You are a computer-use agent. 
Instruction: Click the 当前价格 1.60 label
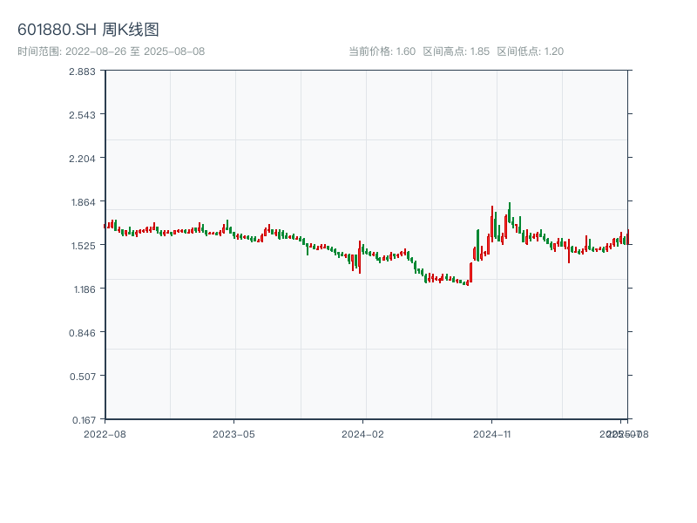382,51
